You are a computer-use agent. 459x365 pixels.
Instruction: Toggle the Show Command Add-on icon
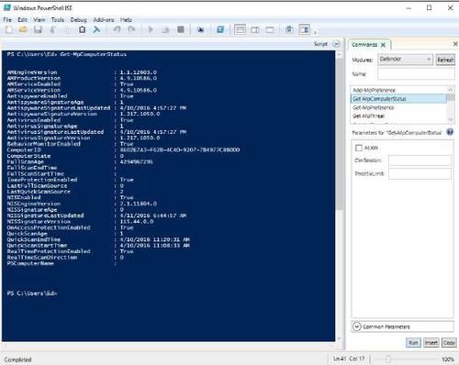[x=305, y=29]
